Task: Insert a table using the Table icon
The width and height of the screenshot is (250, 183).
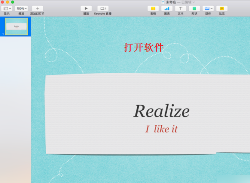Action: coord(153,8)
